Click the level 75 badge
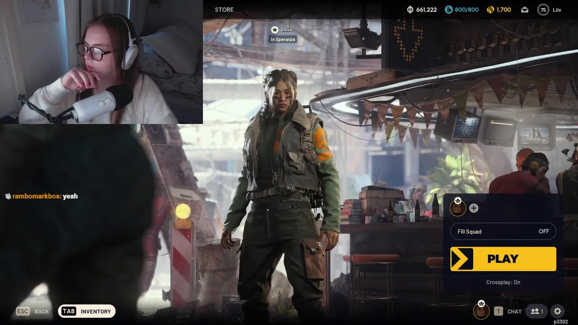This screenshot has height=325, width=578. (543, 9)
